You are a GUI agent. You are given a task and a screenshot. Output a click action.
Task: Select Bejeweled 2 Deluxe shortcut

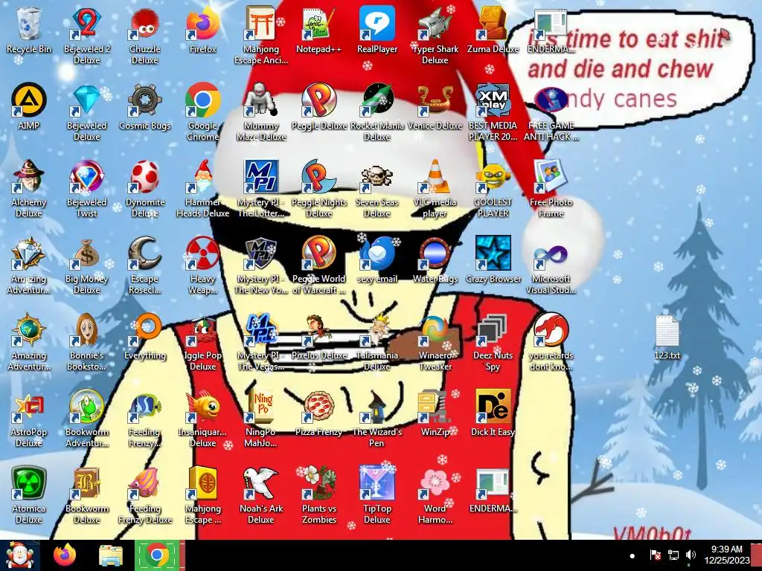(x=86, y=35)
